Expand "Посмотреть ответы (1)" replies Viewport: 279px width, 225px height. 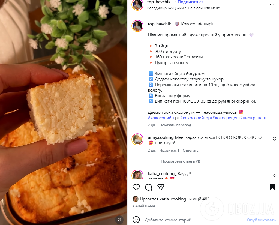(181, 161)
